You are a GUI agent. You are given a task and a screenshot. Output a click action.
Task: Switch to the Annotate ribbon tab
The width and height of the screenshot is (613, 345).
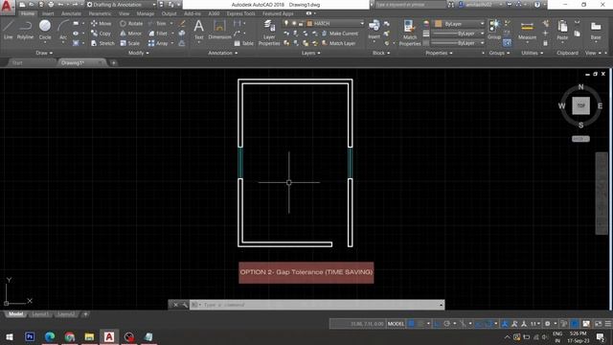(x=71, y=13)
